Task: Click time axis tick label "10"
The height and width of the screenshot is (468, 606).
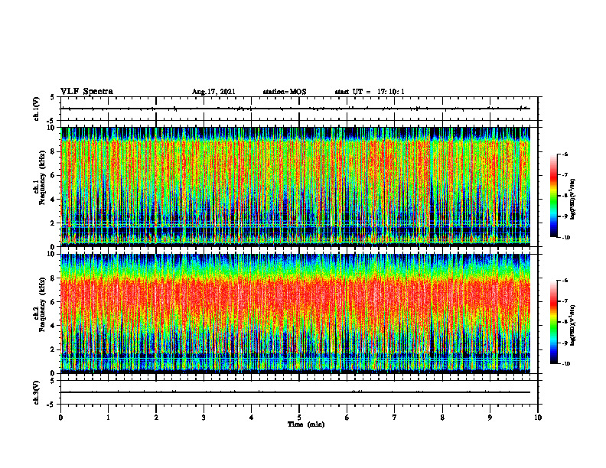Action: [x=538, y=418]
